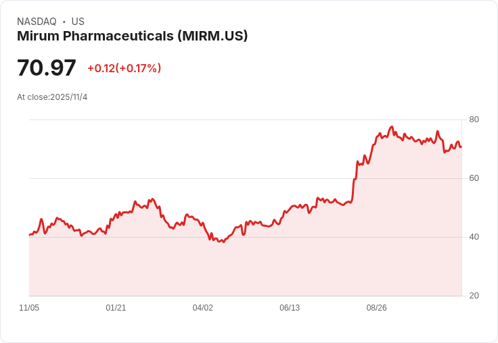Click the 11/05 x-axis date label
This screenshot has width=498, height=343.
29,308
